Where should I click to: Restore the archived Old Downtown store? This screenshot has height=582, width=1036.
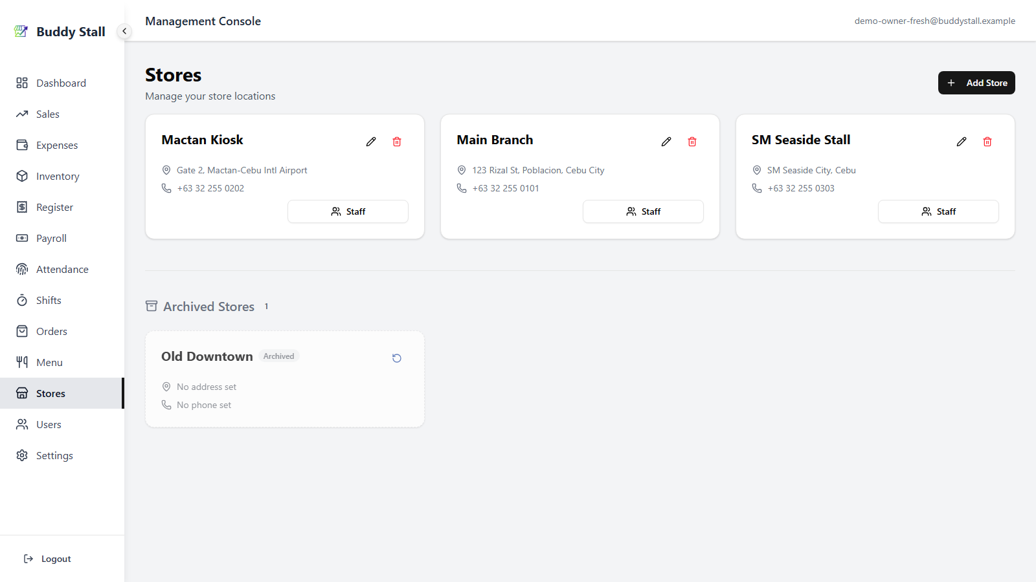[397, 358]
